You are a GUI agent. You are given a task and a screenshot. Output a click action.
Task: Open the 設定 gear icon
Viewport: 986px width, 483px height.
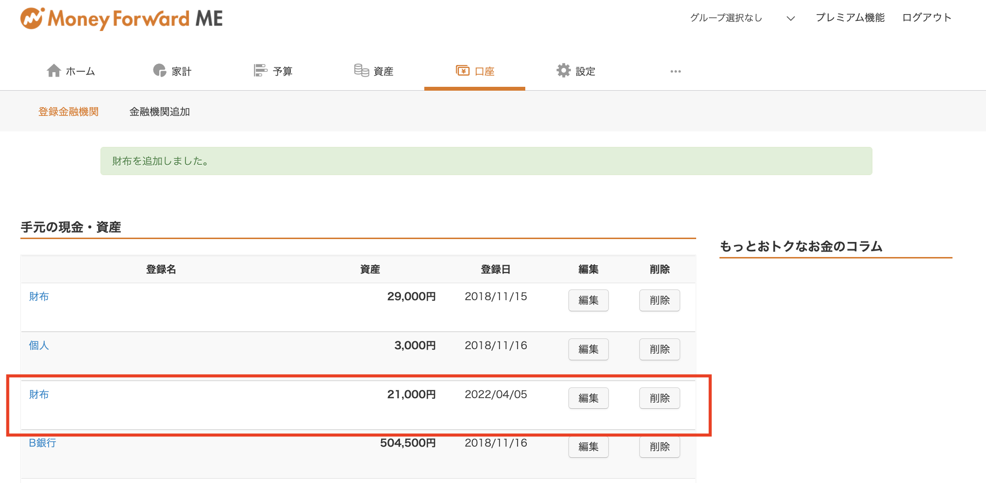click(564, 71)
